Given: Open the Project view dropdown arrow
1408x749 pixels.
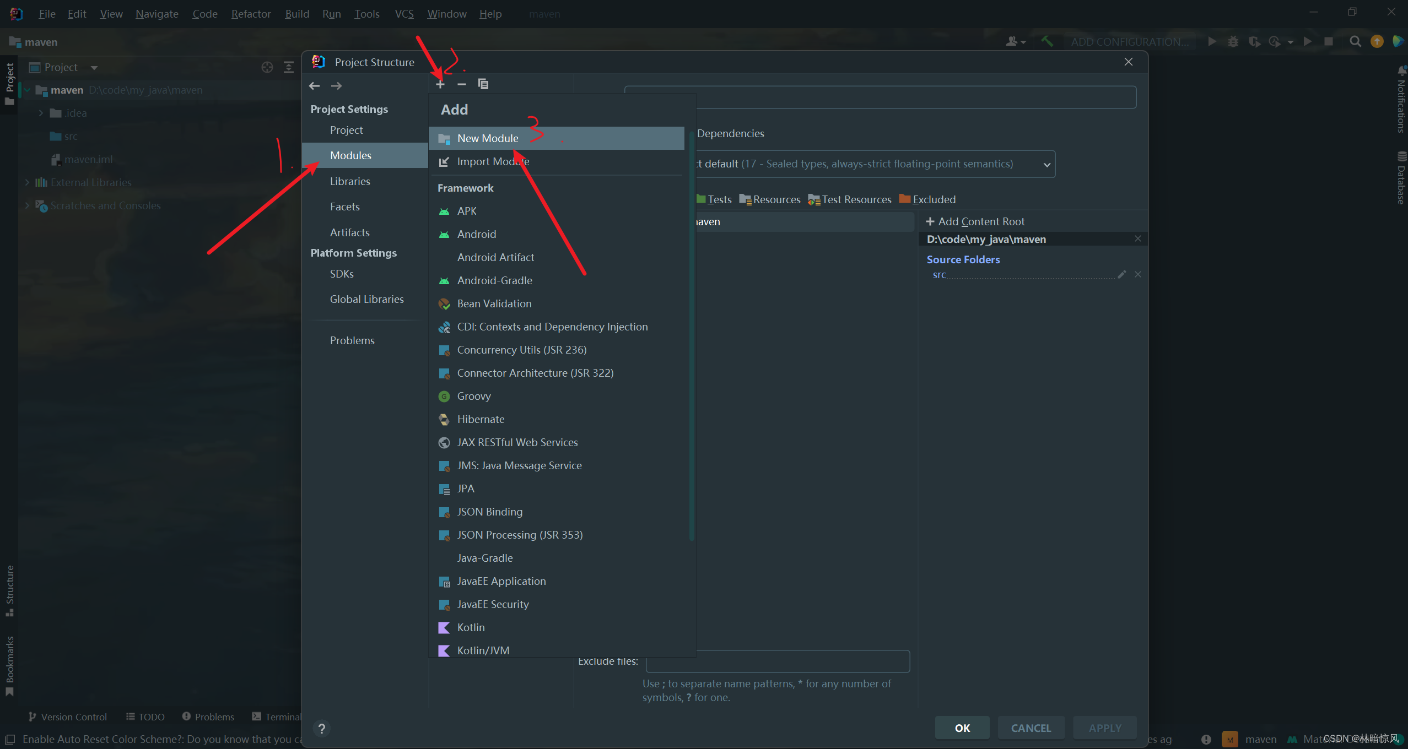Looking at the screenshot, I should click(x=94, y=68).
